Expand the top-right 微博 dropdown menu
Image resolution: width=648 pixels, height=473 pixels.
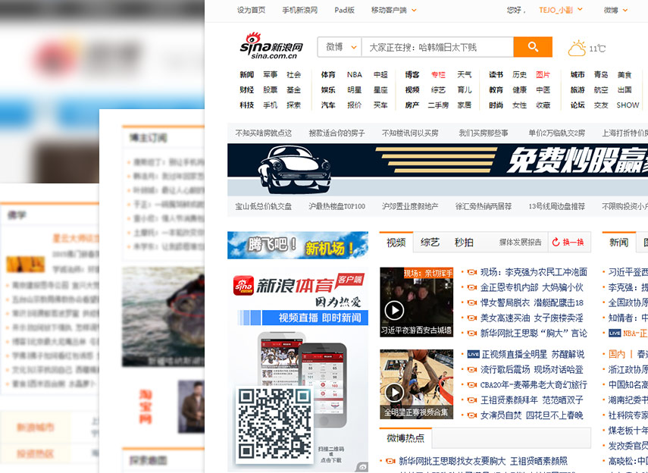(615, 10)
